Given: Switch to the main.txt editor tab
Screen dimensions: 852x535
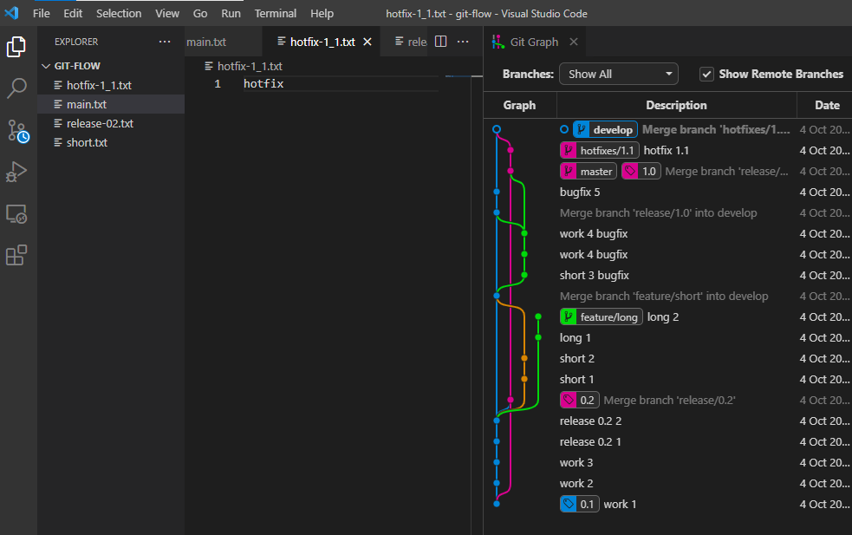Looking at the screenshot, I should point(222,42).
